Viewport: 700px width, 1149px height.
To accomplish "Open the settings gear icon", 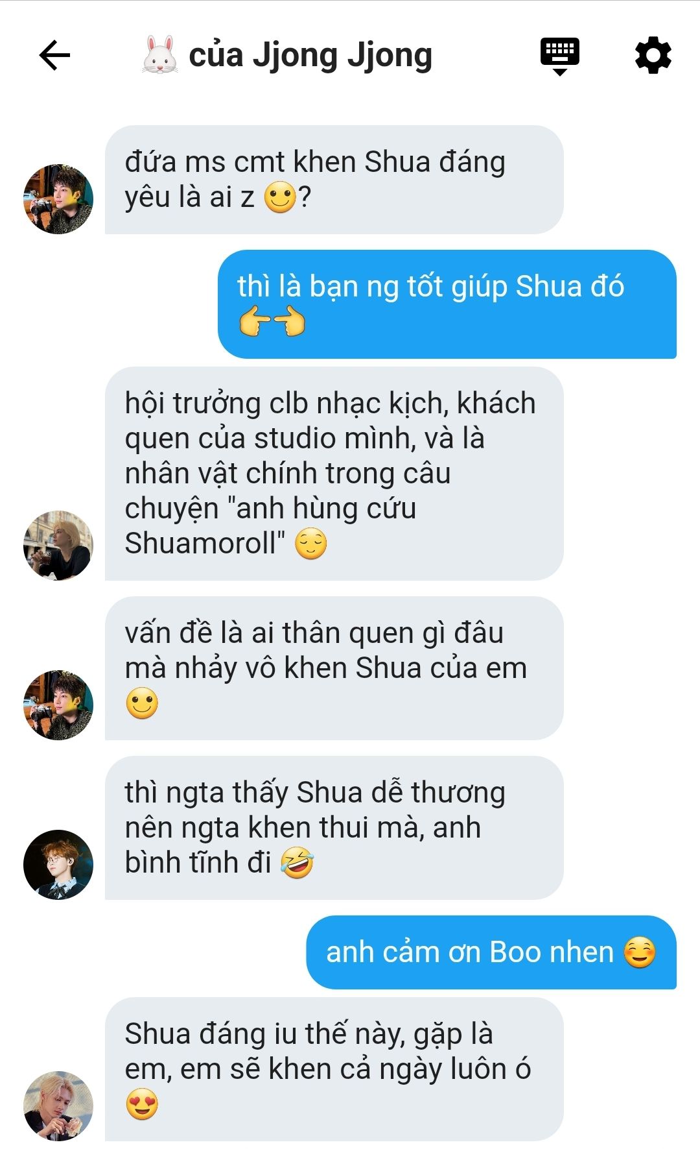I will tap(653, 55).
